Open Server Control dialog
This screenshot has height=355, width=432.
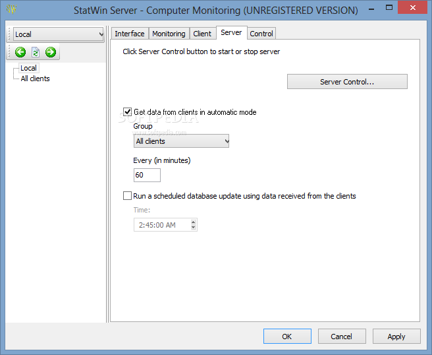[x=347, y=82]
